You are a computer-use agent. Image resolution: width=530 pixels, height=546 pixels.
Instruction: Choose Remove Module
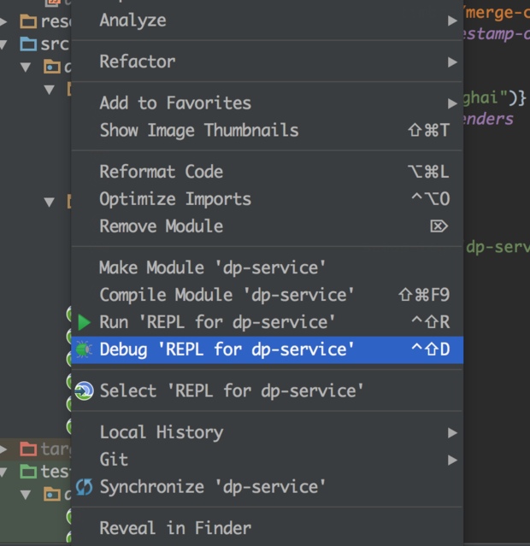pyautogui.click(x=267, y=226)
